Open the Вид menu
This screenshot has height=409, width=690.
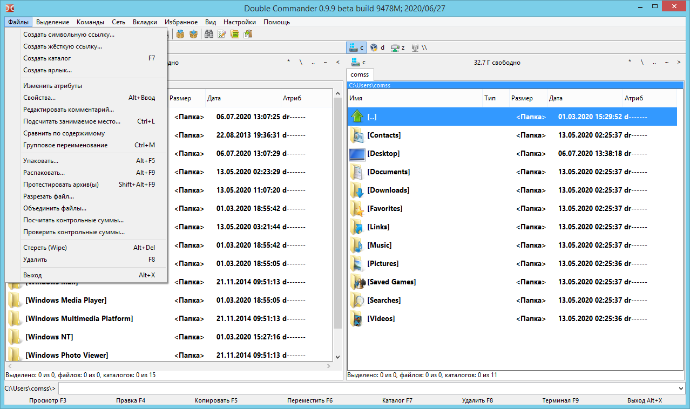211,22
